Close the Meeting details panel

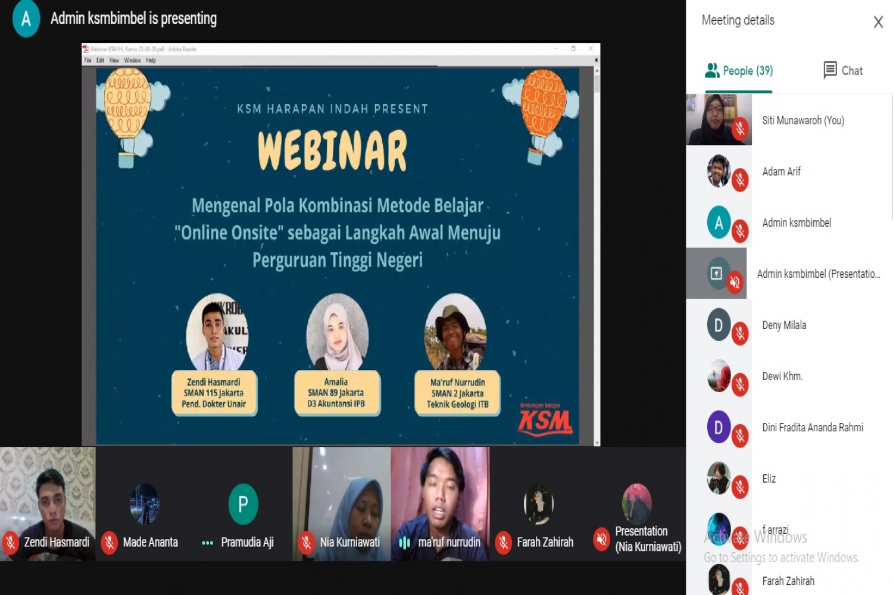[x=878, y=23]
